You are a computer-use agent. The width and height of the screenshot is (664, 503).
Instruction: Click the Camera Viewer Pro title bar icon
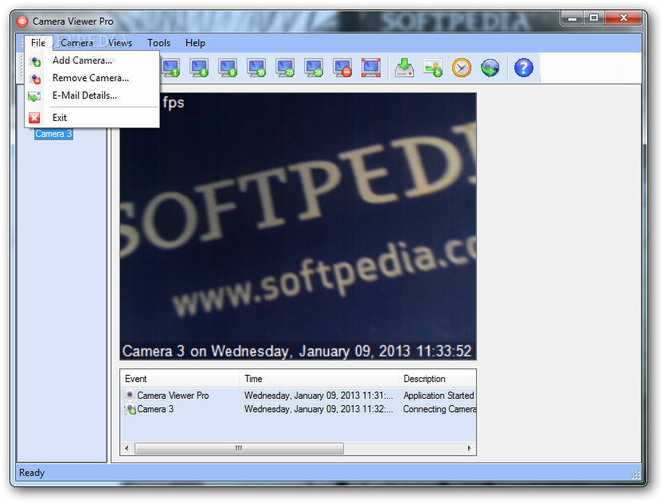(x=22, y=21)
